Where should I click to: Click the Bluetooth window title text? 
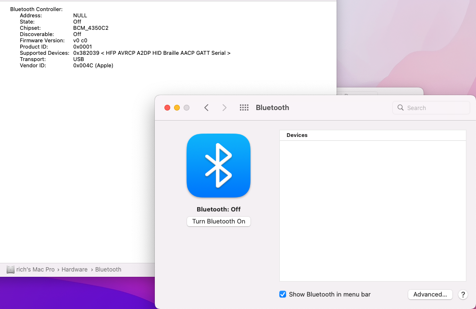(x=272, y=108)
